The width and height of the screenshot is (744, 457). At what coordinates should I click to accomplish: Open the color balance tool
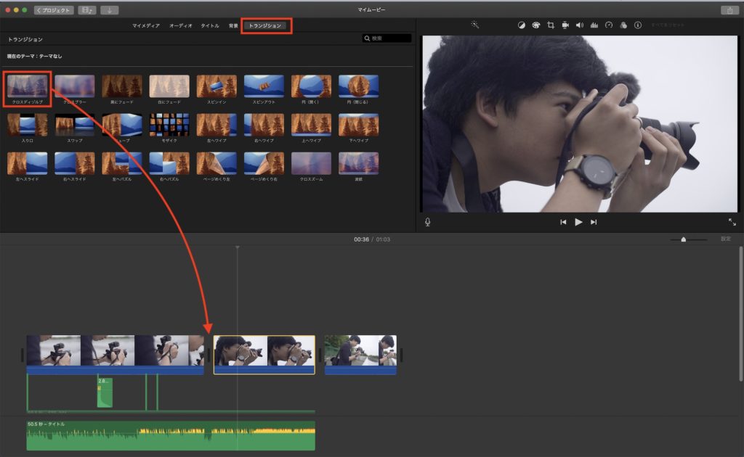[x=521, y=25]
